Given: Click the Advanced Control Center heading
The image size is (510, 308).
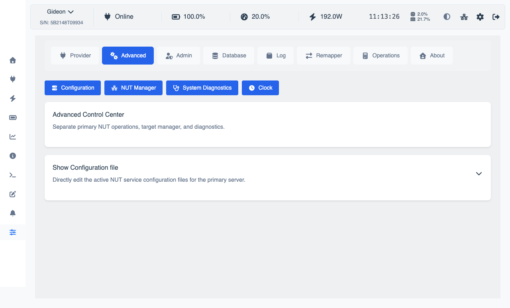Looking at the screenshot, I should coord(88,115).
